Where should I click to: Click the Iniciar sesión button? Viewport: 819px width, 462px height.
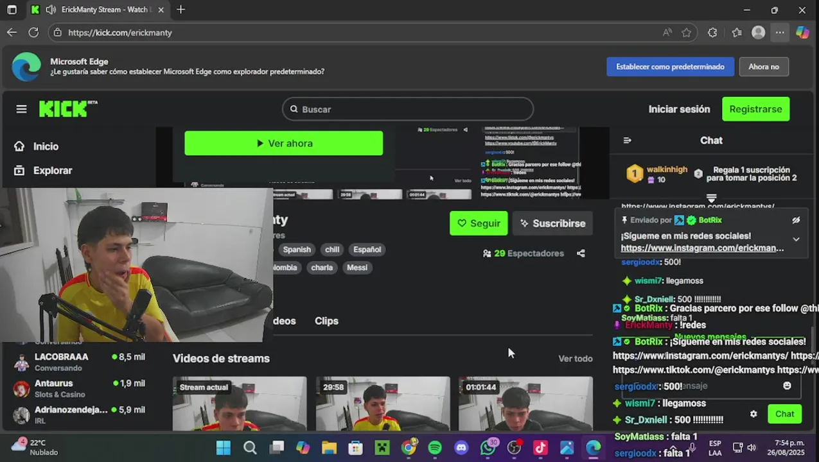[x=679, y=109]
